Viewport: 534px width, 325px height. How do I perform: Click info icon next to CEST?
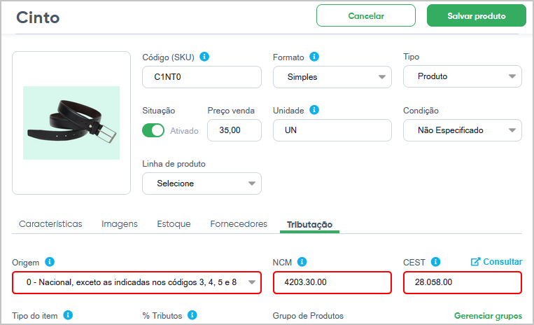pyautogui.click(x=435, y=262)
